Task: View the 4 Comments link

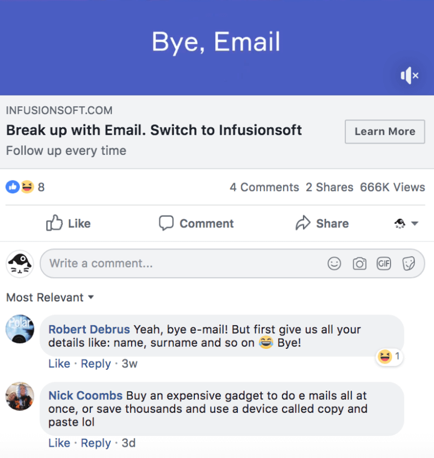Action: [x=264, y=187]
